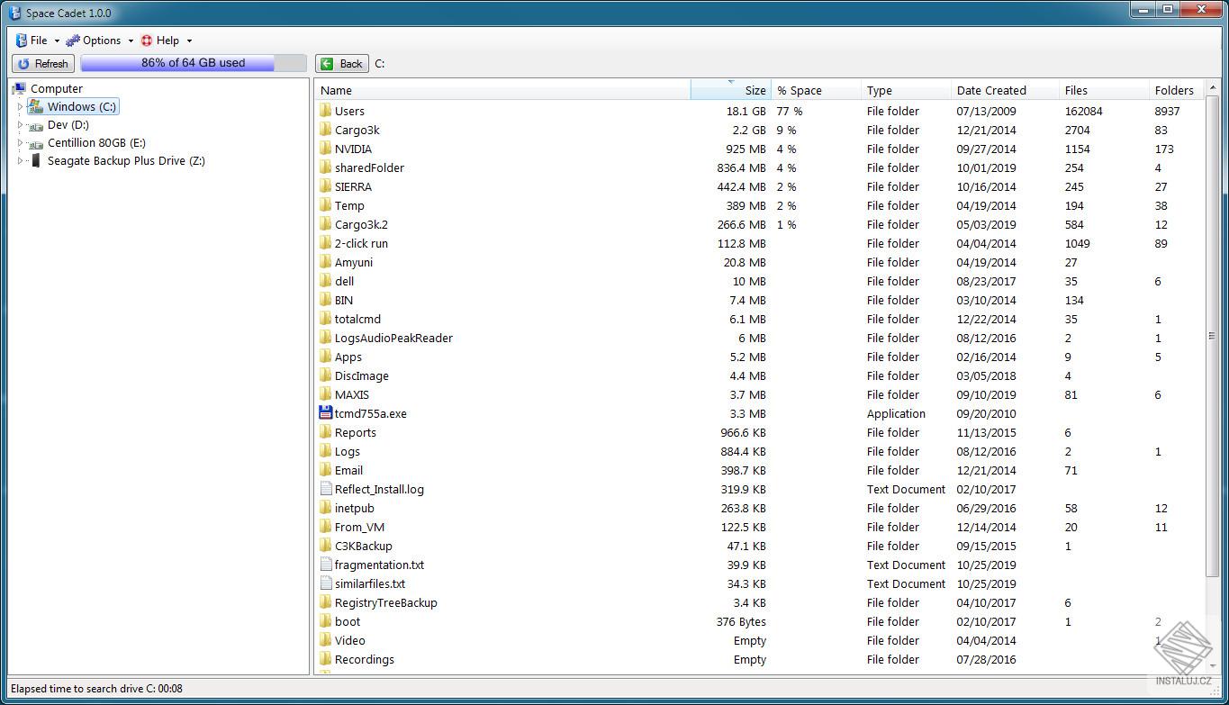Select the From_VM folder name
The image size is (1229, 705).
359,527
